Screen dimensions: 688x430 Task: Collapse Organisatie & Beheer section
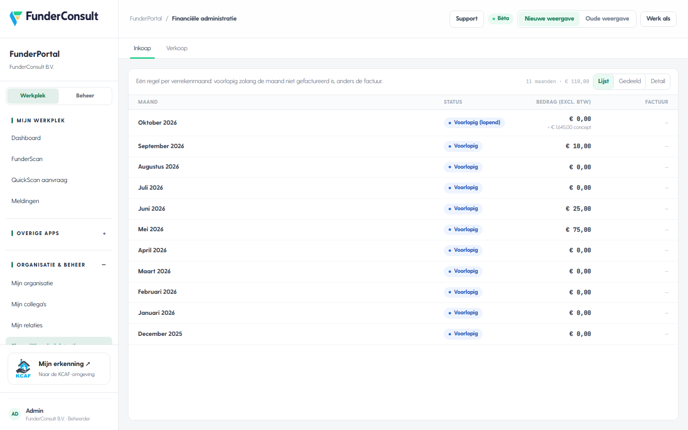[x=104, y=265]
